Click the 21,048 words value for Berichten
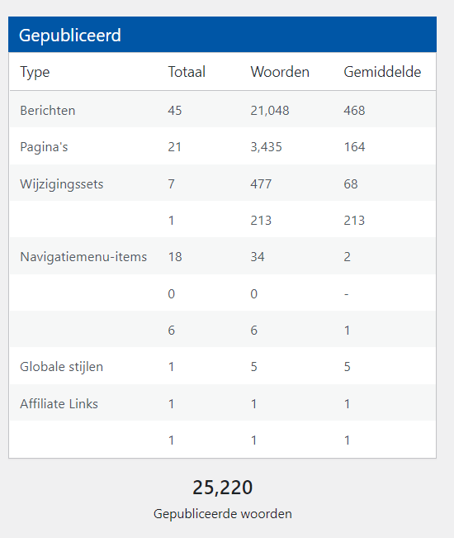Viewport: 454px width, 538px height. click(x=270, y=111)
